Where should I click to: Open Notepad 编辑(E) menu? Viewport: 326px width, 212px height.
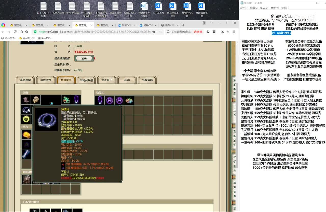(x=254, y=8)
